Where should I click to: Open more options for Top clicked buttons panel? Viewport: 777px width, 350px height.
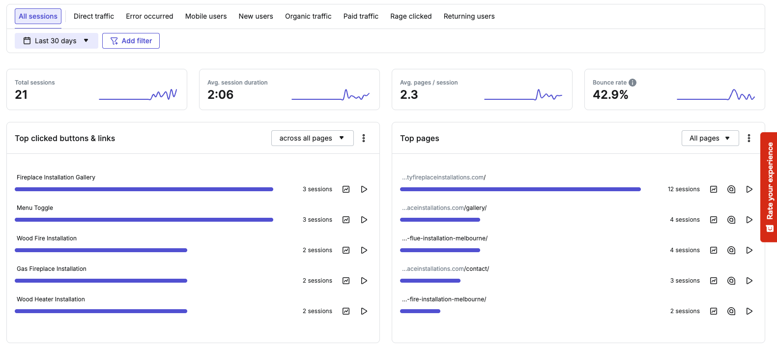point(364,138)
